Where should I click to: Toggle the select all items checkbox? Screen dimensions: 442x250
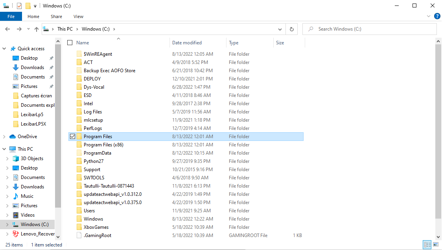tap(70, 43)
